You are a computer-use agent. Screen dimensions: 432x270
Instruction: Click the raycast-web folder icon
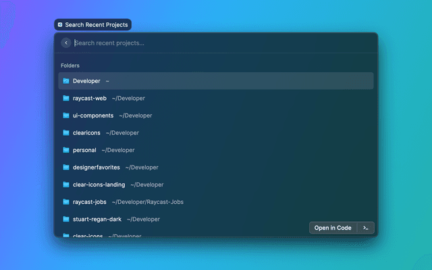click(x=66, y=98)
